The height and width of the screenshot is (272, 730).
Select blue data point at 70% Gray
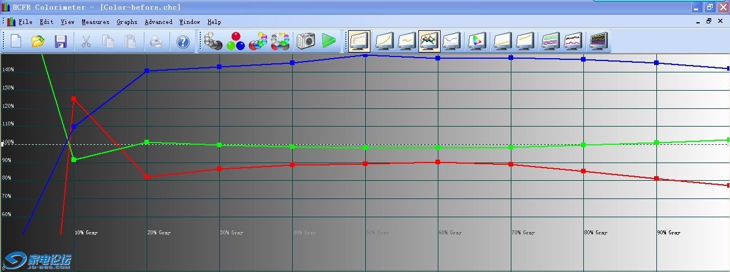(x=511, y=58)
